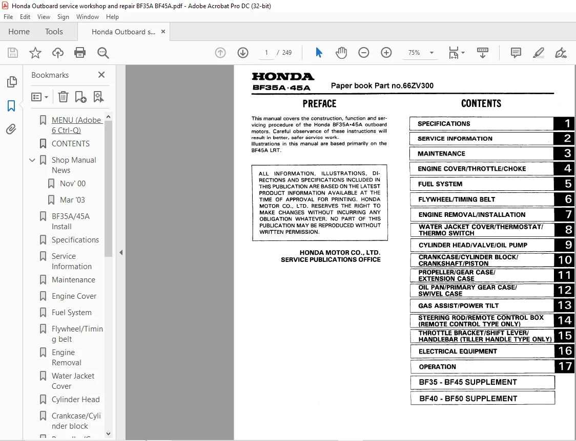This screenshot has height=441, width=576.
Task: Open the Sign menu
Action: [x=63, y=17]
